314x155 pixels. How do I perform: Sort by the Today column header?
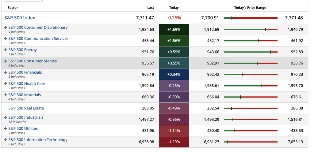coord(174,8)
